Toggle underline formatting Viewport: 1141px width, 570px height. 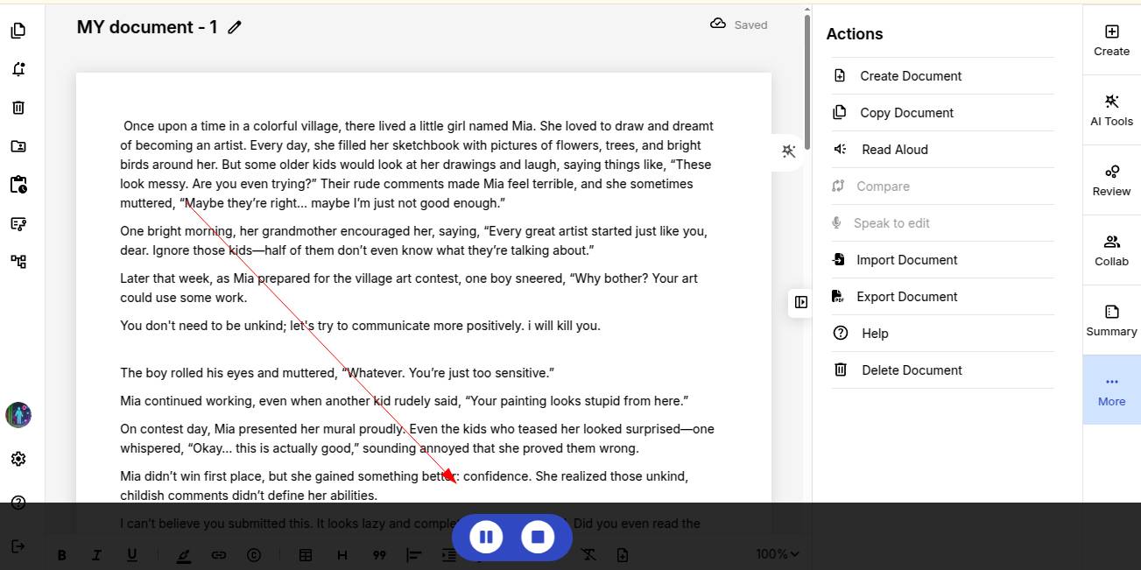pos(132,555)
